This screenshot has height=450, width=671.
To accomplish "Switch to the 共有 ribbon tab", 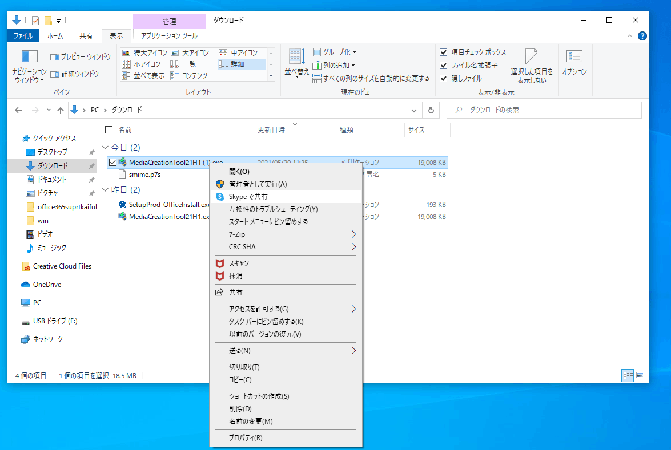I will [86, 36].
